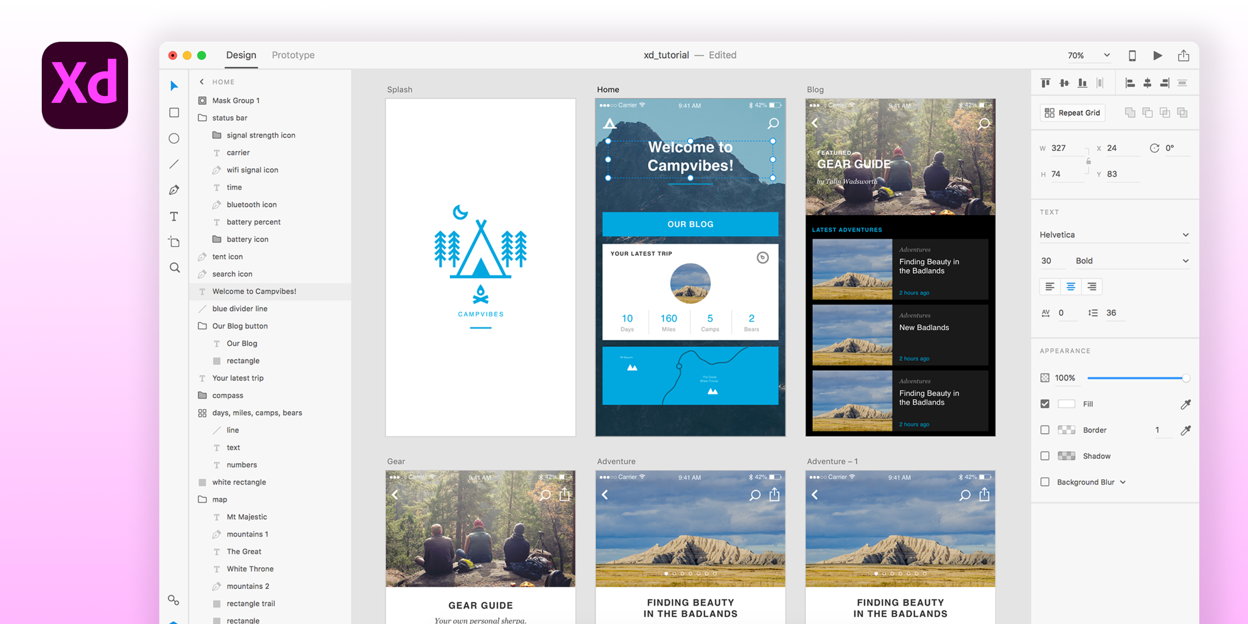Switch to the Prototype tab

(x=293, y=56)
